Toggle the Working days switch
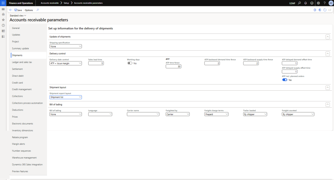This screenshot has height=180, width=334. coord(130,63)
